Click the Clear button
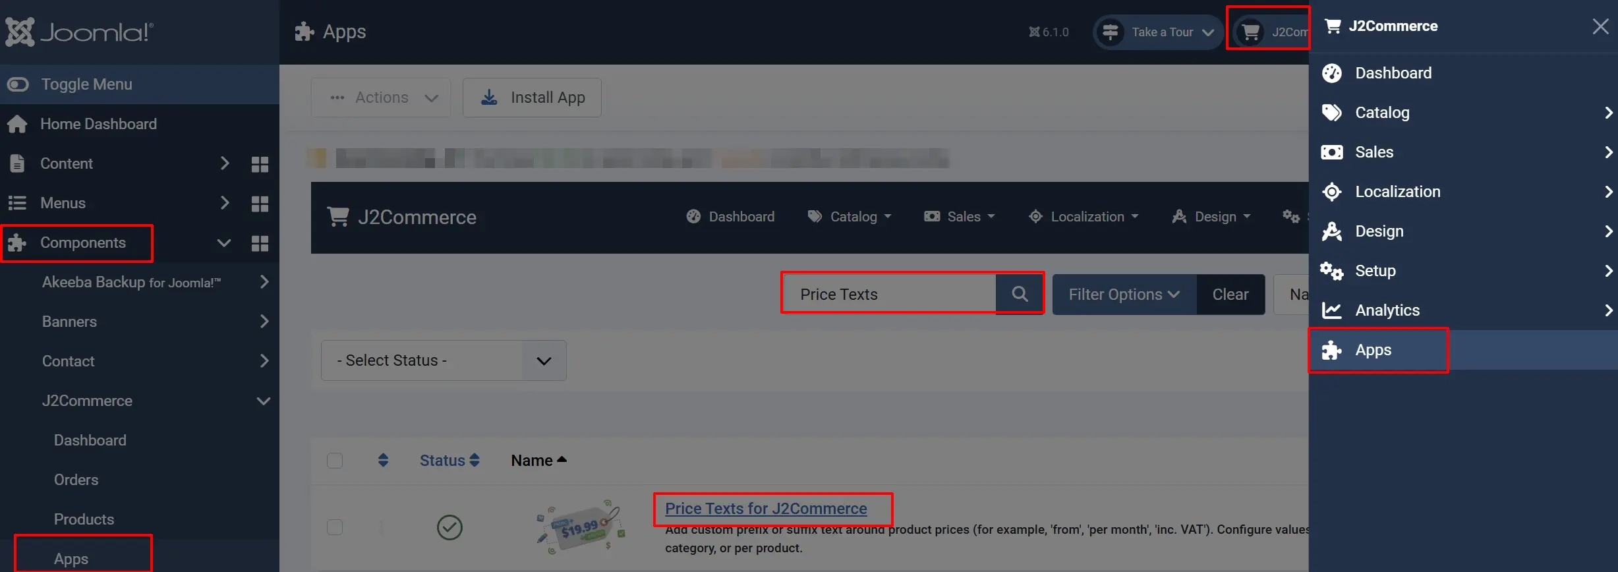The width and height of the screenshot is (1618, 572). click(1230, 295)
